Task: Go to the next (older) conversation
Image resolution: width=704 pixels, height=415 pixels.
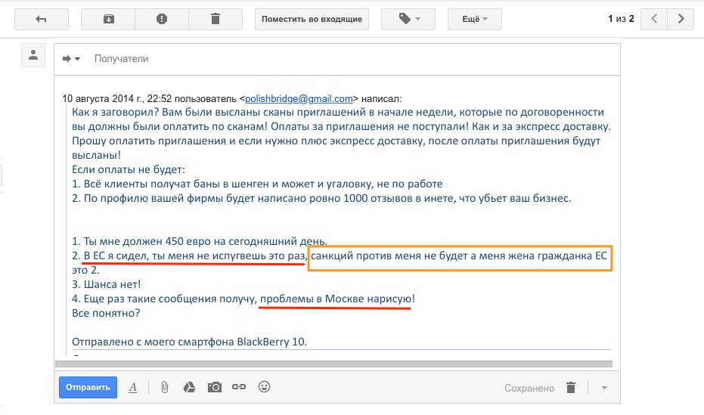Action: tap(681, 19)
